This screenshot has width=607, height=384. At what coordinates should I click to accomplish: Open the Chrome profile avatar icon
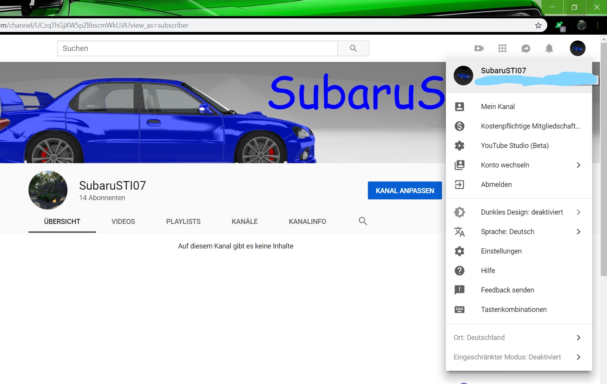tap(582, 25)
